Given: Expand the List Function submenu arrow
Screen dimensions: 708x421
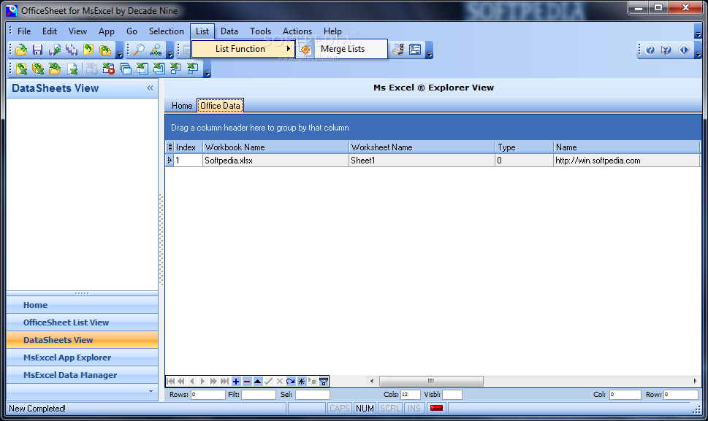Looking at the screenshot, I should tap(288, 49).
